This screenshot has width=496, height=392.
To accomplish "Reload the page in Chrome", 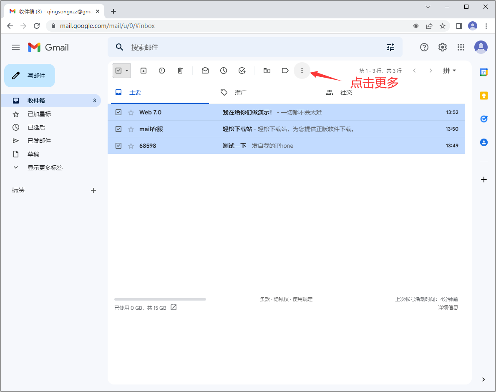I will click(37, 25).
